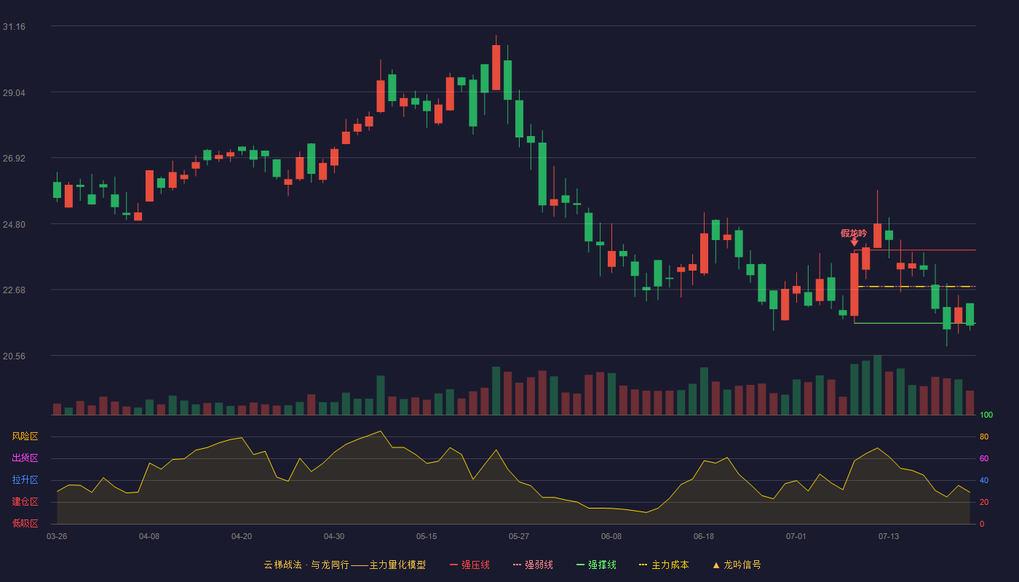The width and height of the screenshot is (1019, 582).
Task: Click the 60 indicator scale label
Action: click(x=984, y=458)
